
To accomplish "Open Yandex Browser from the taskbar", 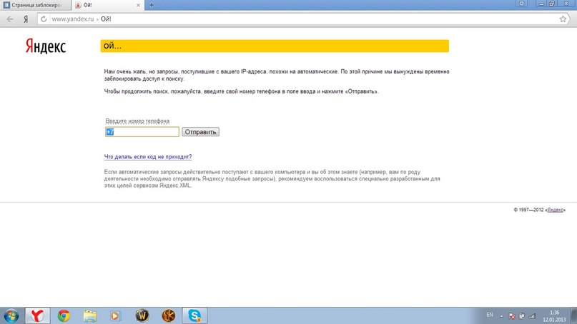I will click(x=37, y=315).
